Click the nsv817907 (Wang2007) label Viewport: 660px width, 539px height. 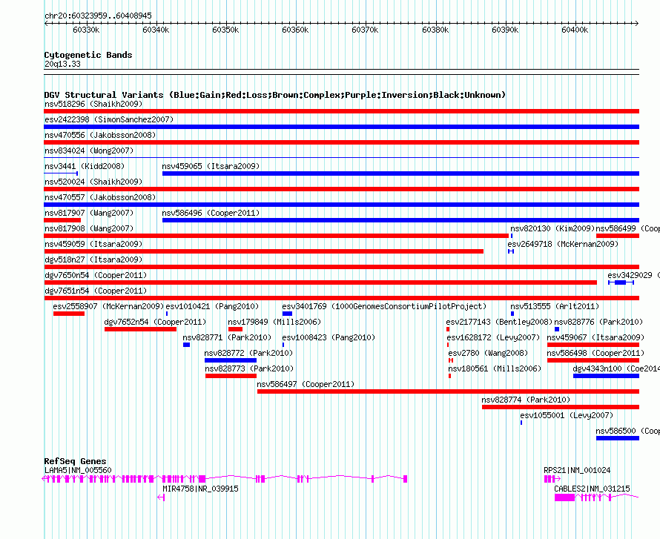89,213
